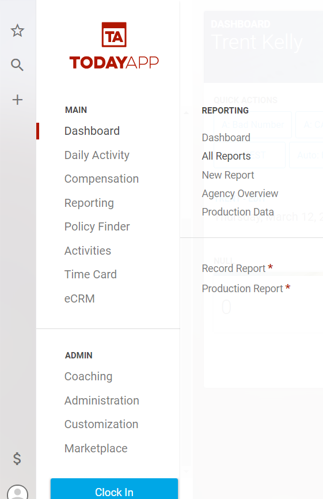
Task: Open Marketplace under Admin
Action: [x=96, y=448]
